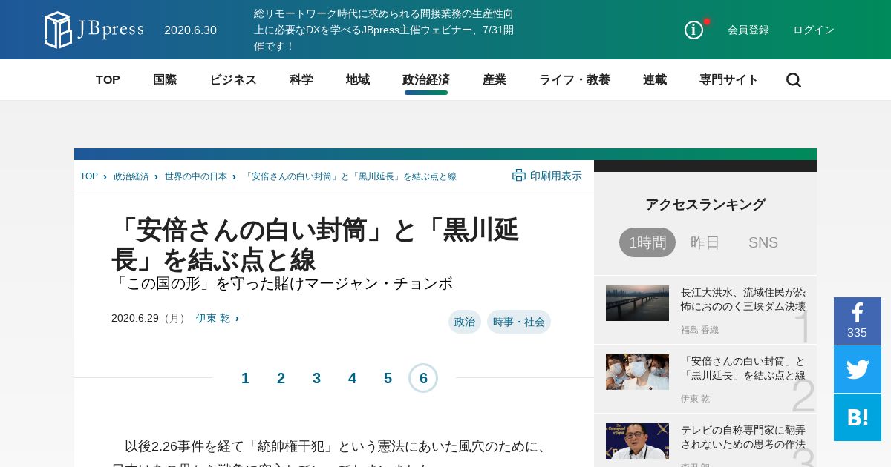Image resolution: width=891 pixels, height=467 pixels.
Task: Open the thumbnail of ranking 3 article
Action: tap(637, 441)
